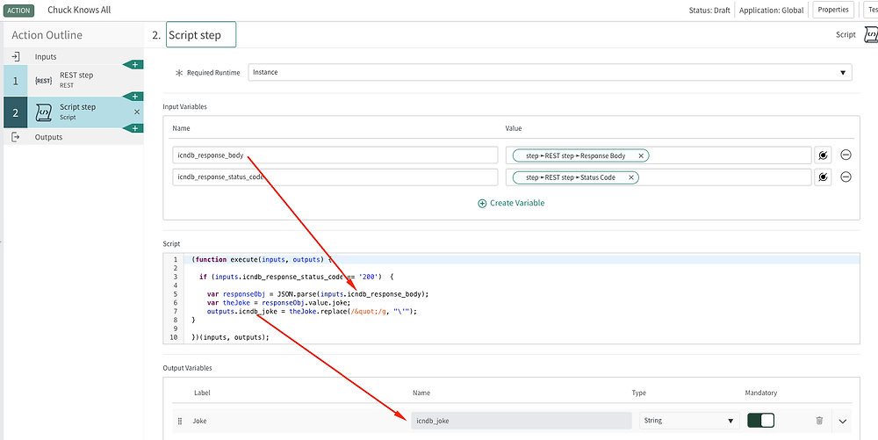This screenshot has width=878, height=440.
Task: Click the Chuck Knows All action name
Action: pos(79,10)
